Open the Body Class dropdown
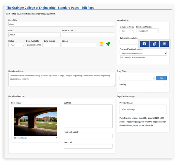 pos(137,78)
